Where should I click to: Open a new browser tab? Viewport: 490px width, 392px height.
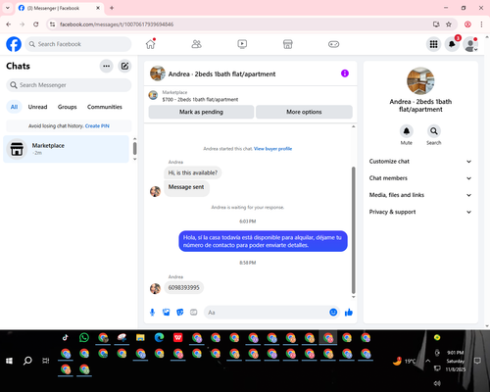[112, 8]
